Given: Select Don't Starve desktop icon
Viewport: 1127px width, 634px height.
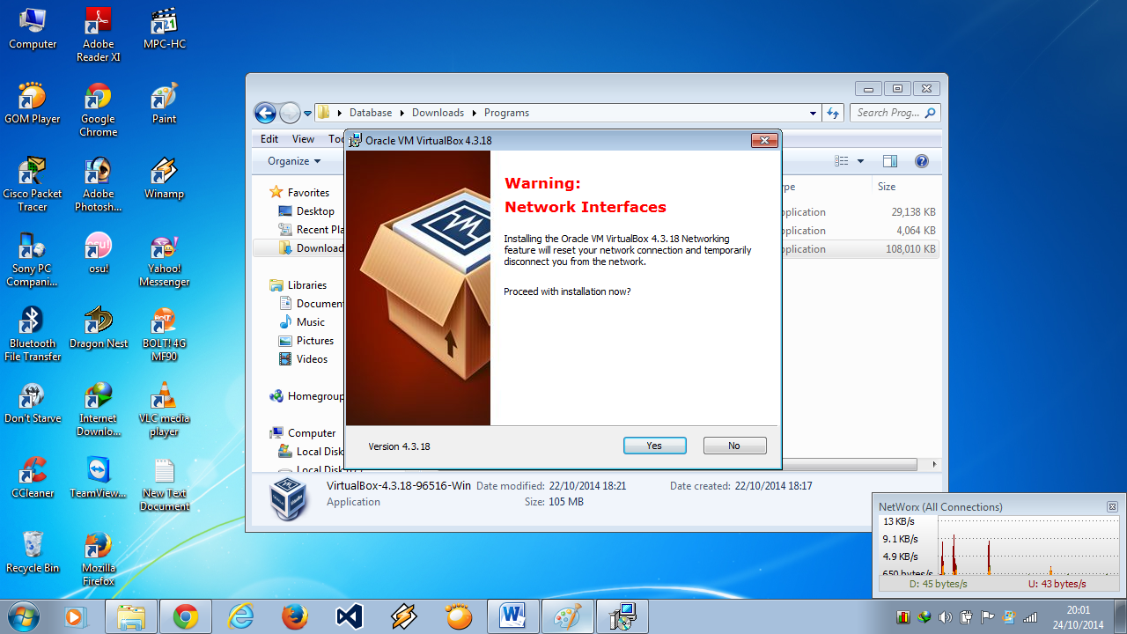Looking at the screenshot, I should point(33,402).
